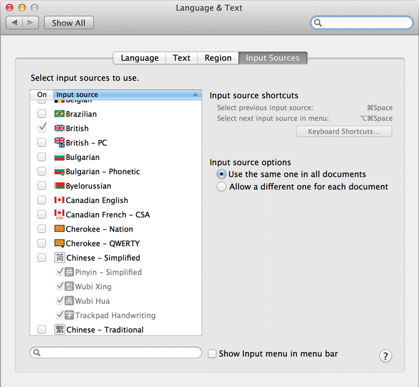Select the Byelorussian row text
Screen dimensions: 419x387
tap(88, 186)
